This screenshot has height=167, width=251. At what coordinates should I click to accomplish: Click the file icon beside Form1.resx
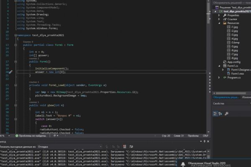pyautogui.click(x=228, y=73)
